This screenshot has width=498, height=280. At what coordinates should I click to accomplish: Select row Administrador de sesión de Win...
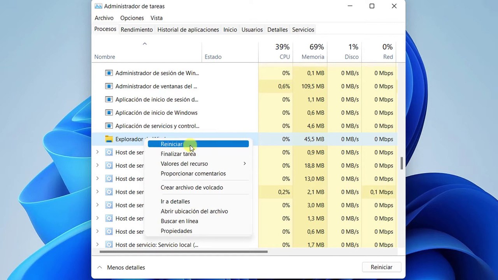point(244,73)
